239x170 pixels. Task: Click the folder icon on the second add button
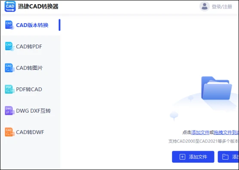(225, 157)
